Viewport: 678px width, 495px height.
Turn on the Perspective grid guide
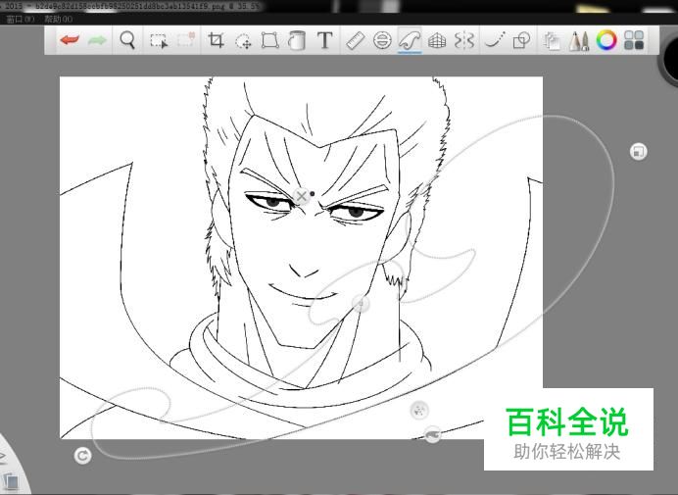(437, 40)
